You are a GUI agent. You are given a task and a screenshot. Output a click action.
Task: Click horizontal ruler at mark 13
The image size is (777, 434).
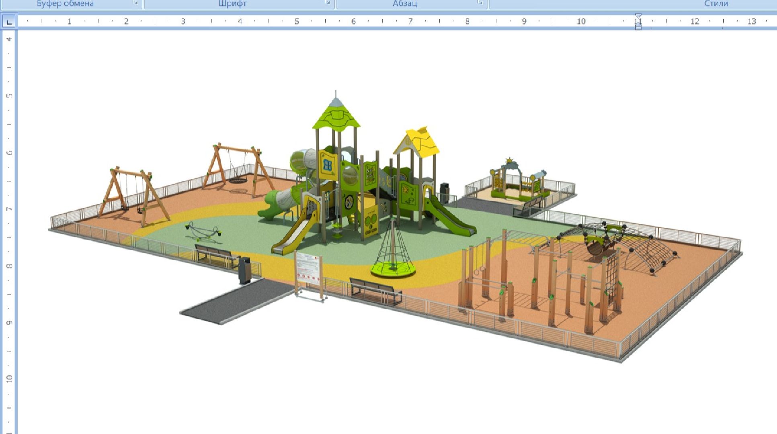click(752, 21)
